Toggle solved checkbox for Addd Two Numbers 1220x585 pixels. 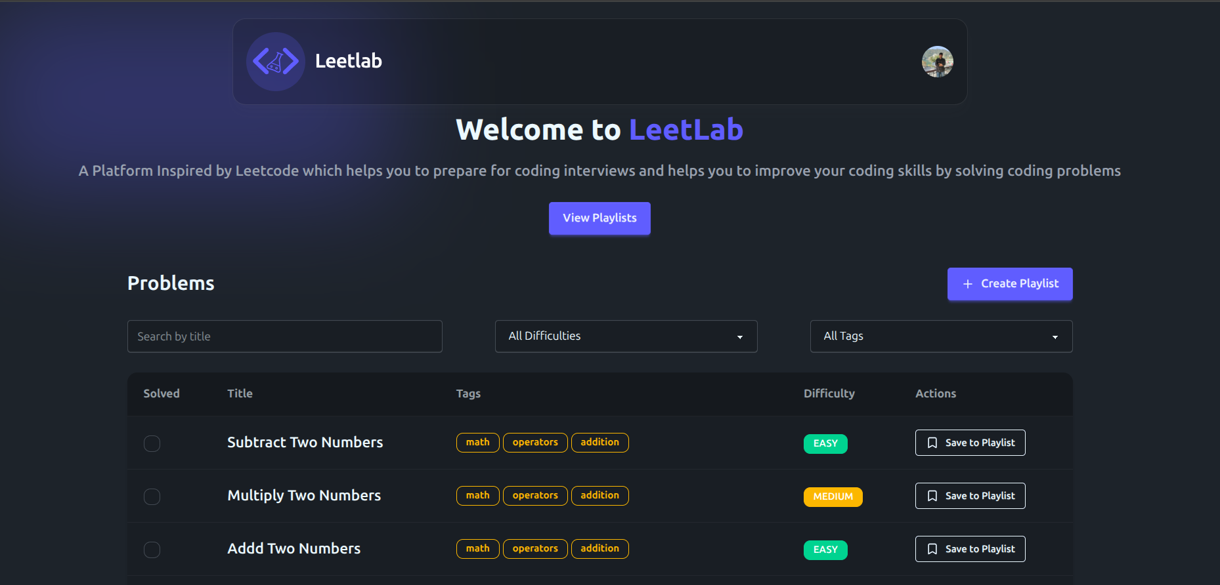pyautogui.click(x=152, y=550)
